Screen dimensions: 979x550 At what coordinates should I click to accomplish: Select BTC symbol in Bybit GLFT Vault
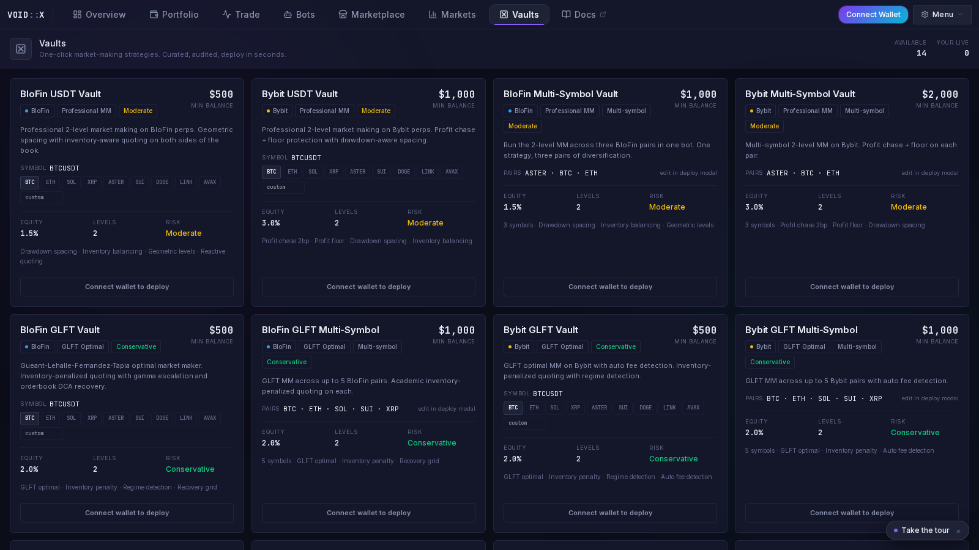(513, 408)
